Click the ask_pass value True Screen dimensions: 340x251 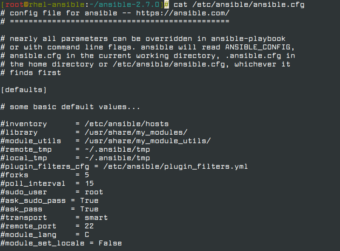point(89,209)
